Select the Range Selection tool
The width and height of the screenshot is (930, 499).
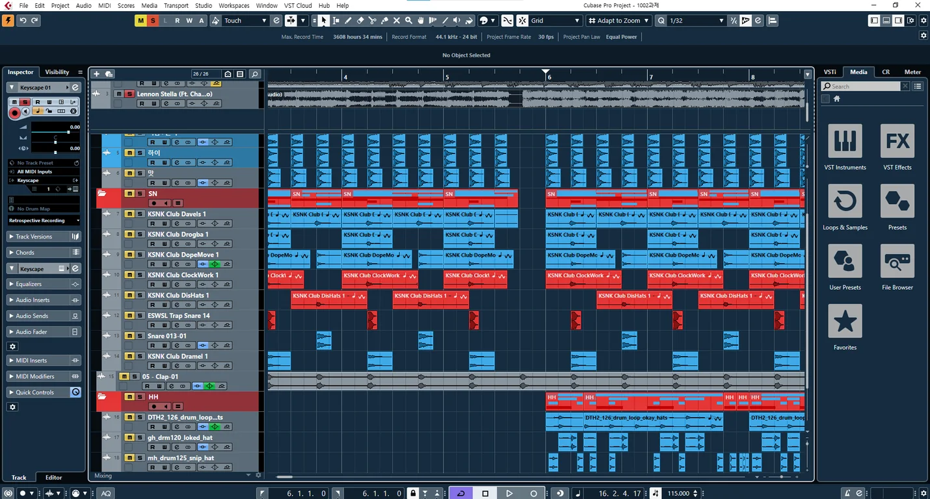click(336, 21)
